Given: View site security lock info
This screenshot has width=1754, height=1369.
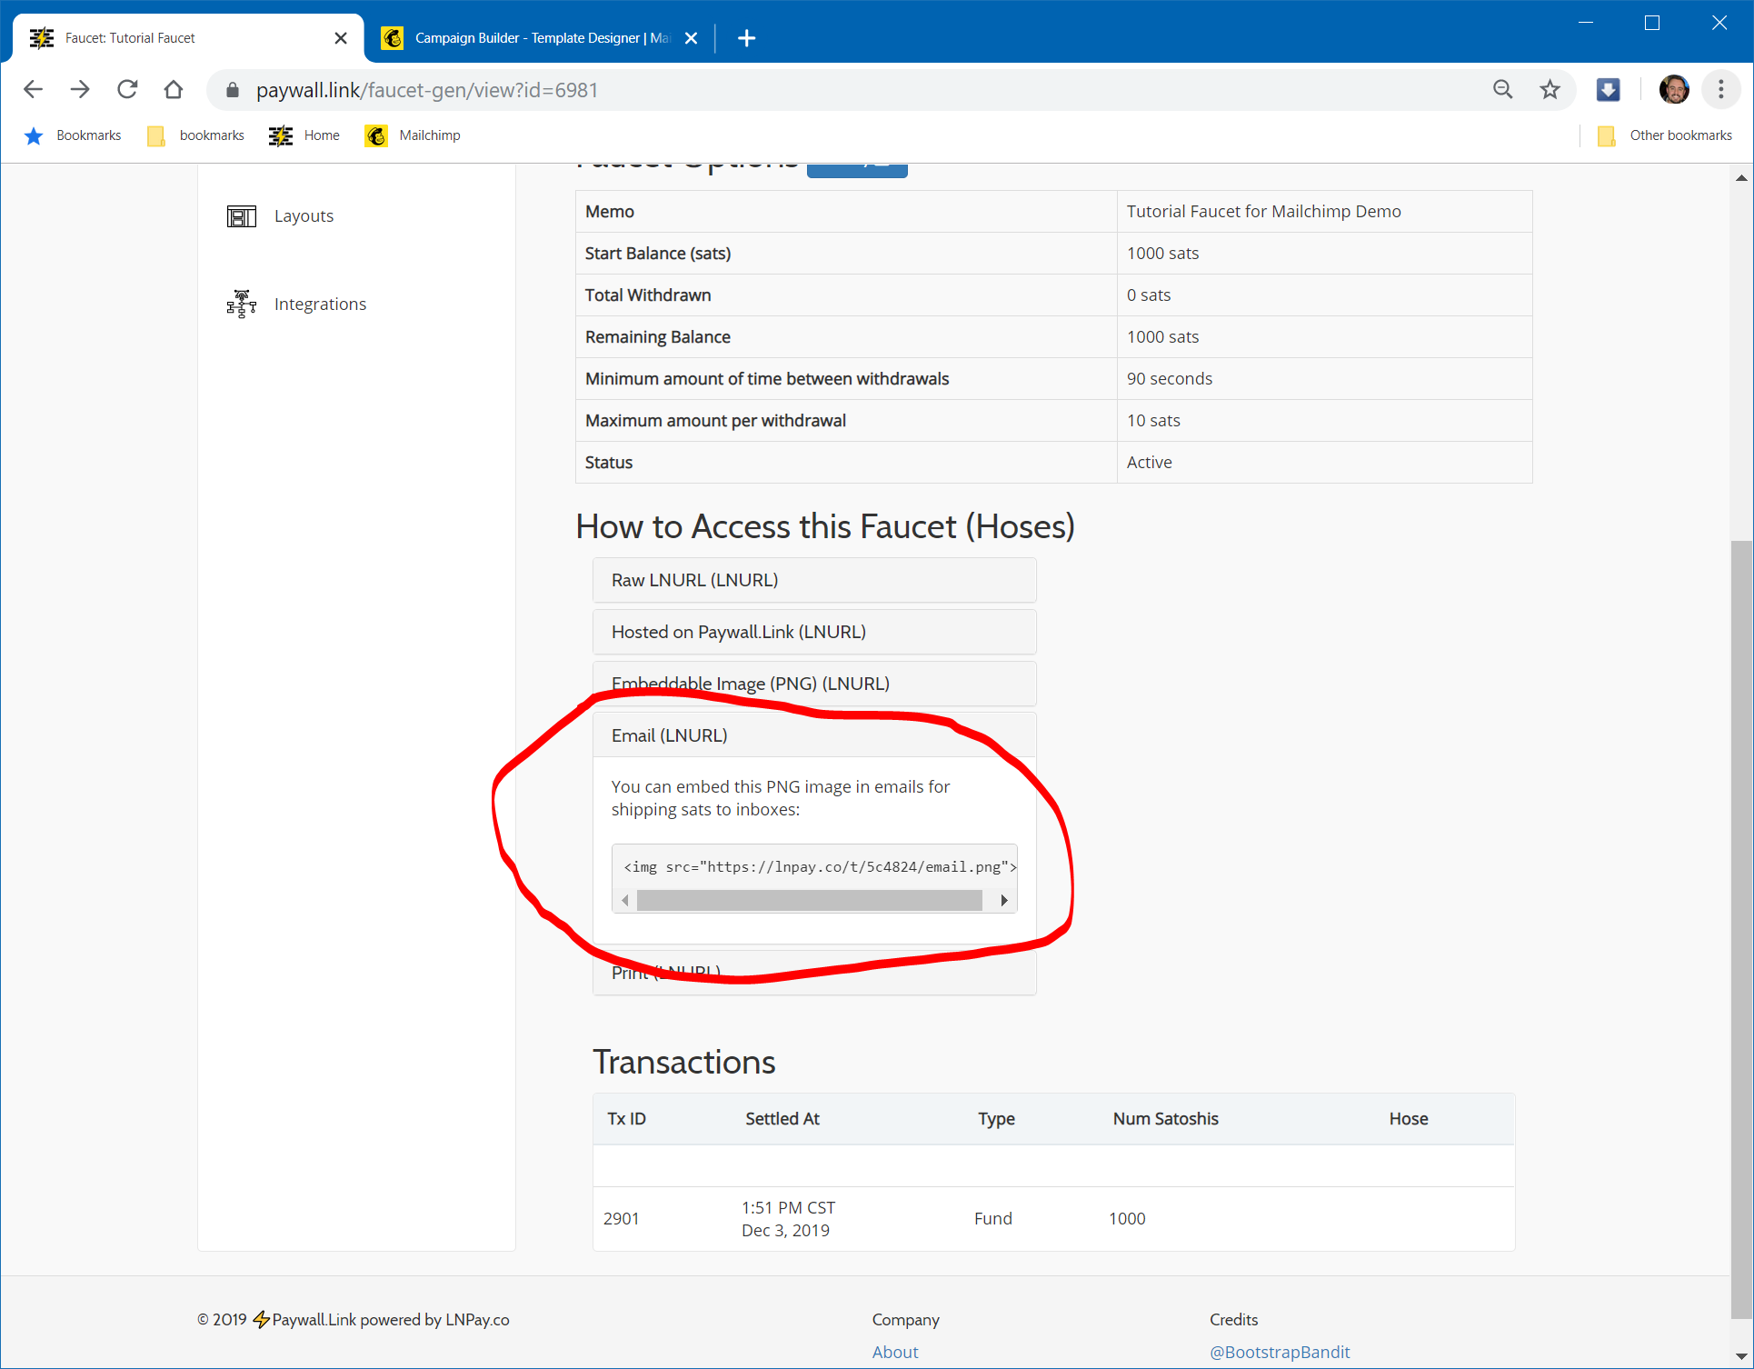Looking at the screenshot, I should (233, 90).
